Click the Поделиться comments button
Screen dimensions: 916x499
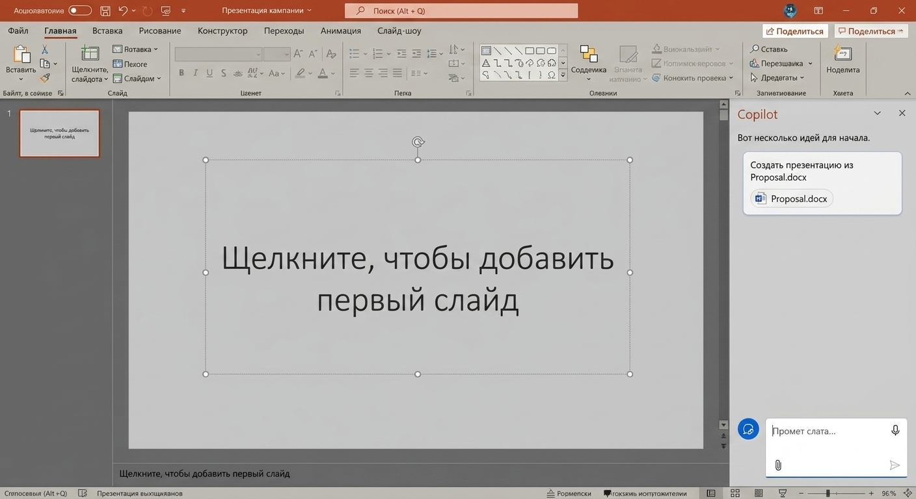point(871,31)
